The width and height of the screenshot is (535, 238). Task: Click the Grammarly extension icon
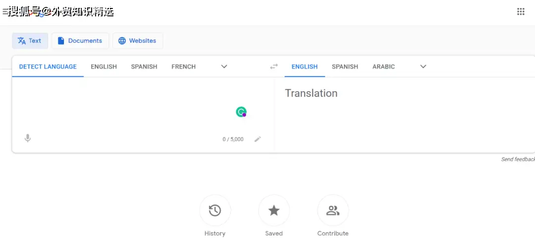coord(241,112)
